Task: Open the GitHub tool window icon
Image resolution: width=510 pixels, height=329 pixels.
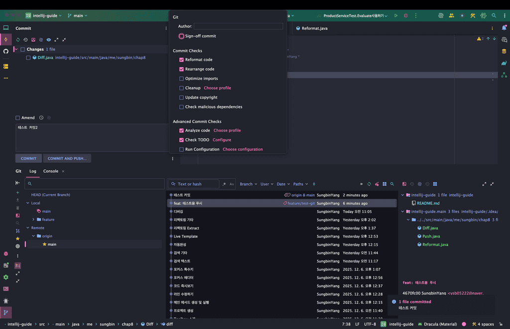Action: click(x=6, y=51)
